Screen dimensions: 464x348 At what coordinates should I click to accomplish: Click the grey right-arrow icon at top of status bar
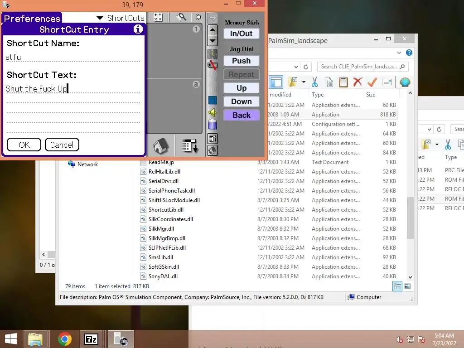(212, 18)
